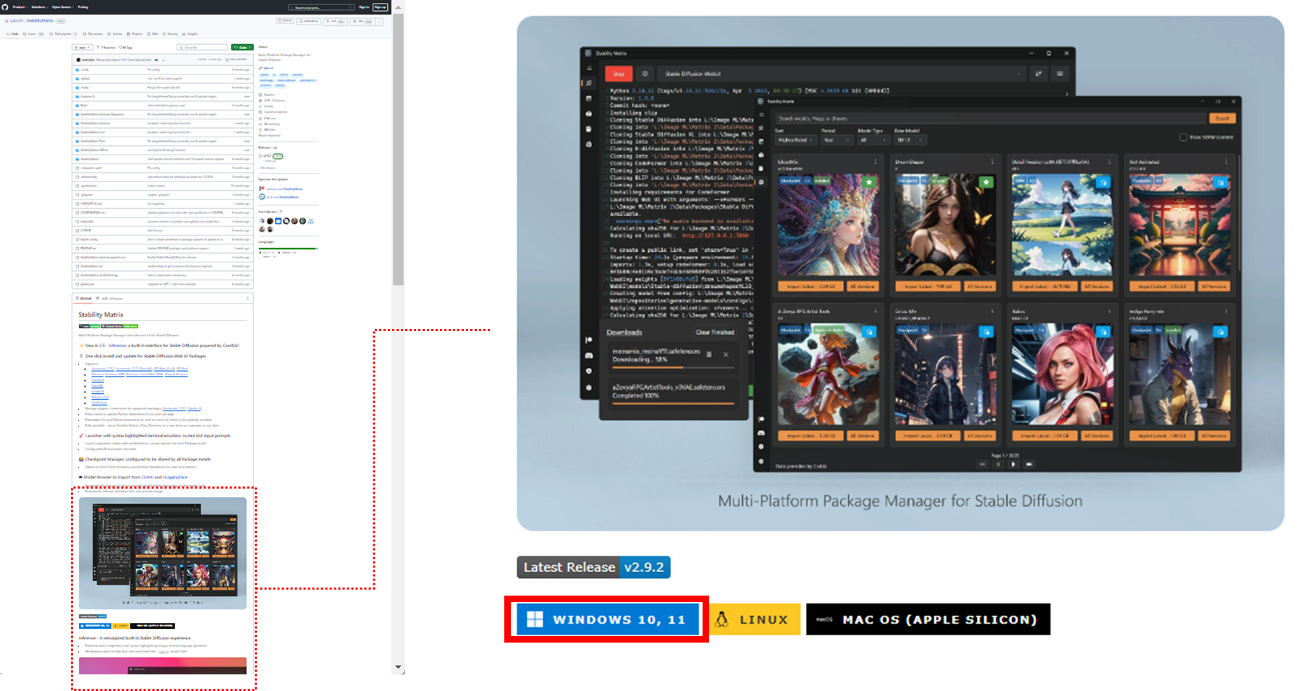Click Clear Finished in the Downloads panel
The height and width of the screenshot is (691, 1306).
click(714, 332)
